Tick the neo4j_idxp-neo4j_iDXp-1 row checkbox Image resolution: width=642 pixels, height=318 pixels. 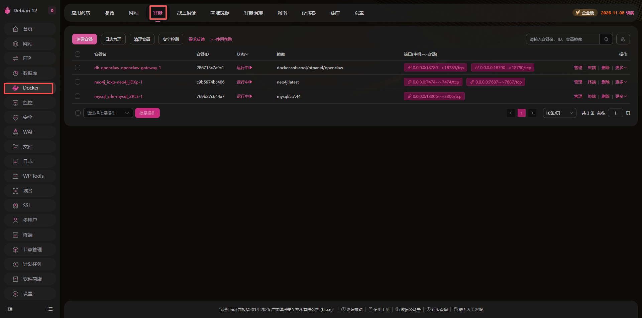pos(78,82)
